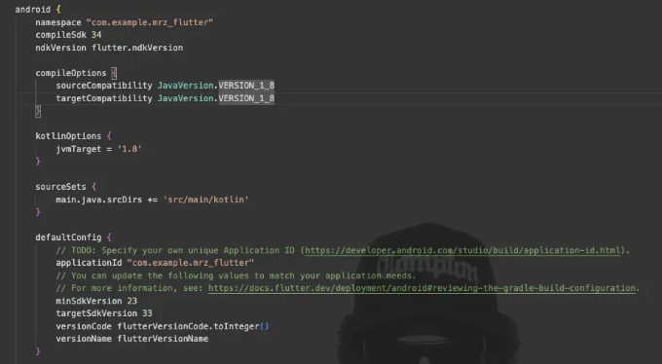Click VERSION_1_8 on the sourceCompatibility line
The image size is (662, 364).
point(246,86)
